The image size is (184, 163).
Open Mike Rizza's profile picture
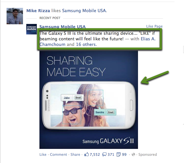15,16
